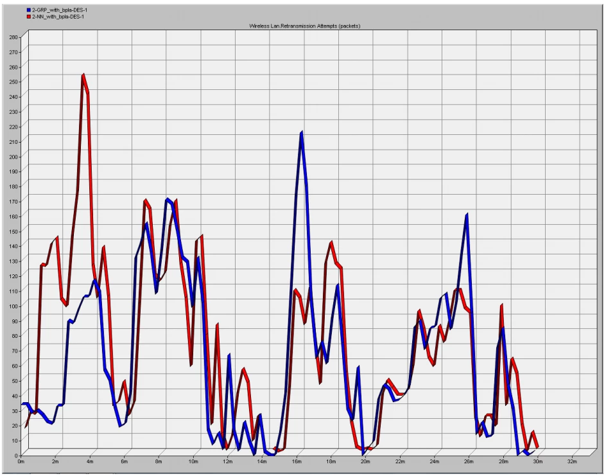Click the 16m tick label on the horizontal axis
606x476 pixels.
pyautogui.click(x=297, y=461)
